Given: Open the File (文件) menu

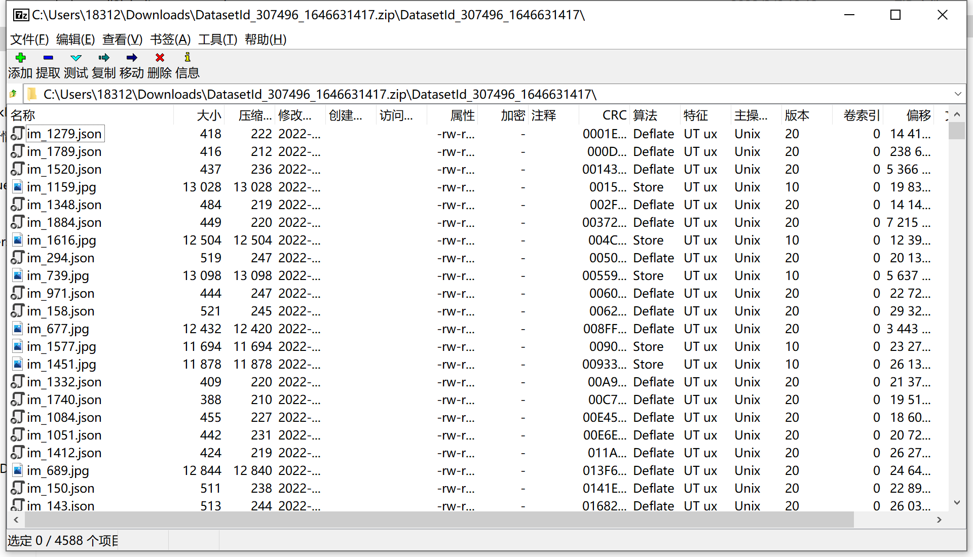Looking at the screenshot, I should click(x=29, y=39).
